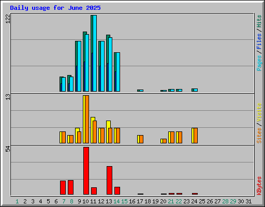Screen dimensions: 265x207
Task: Click the '13' axis maximum value
Action: (8, 97)
